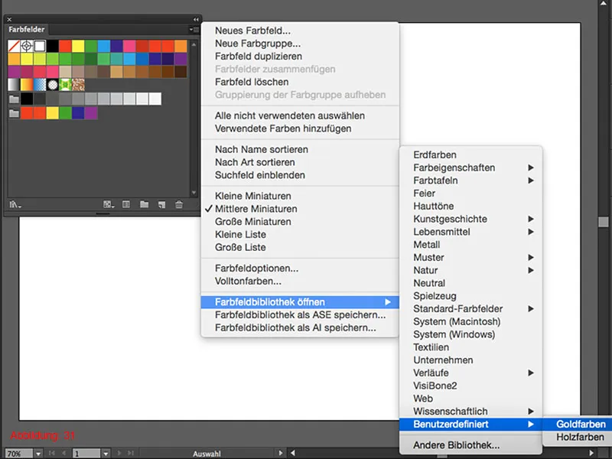Choose Neue Farbgruppe... from the menu
Image resolution: width=612 pixels, height=459 pixels.
pyautogui.click(x=300, y=44)
